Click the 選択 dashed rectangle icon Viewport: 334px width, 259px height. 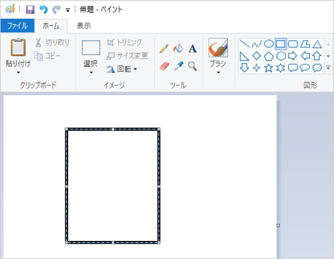[x=91, y=47]
